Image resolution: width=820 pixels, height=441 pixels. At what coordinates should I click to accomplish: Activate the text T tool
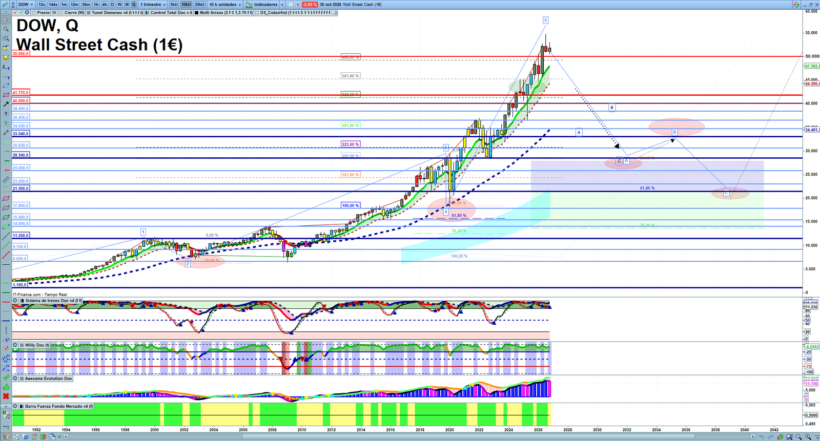tap(6, 114)
